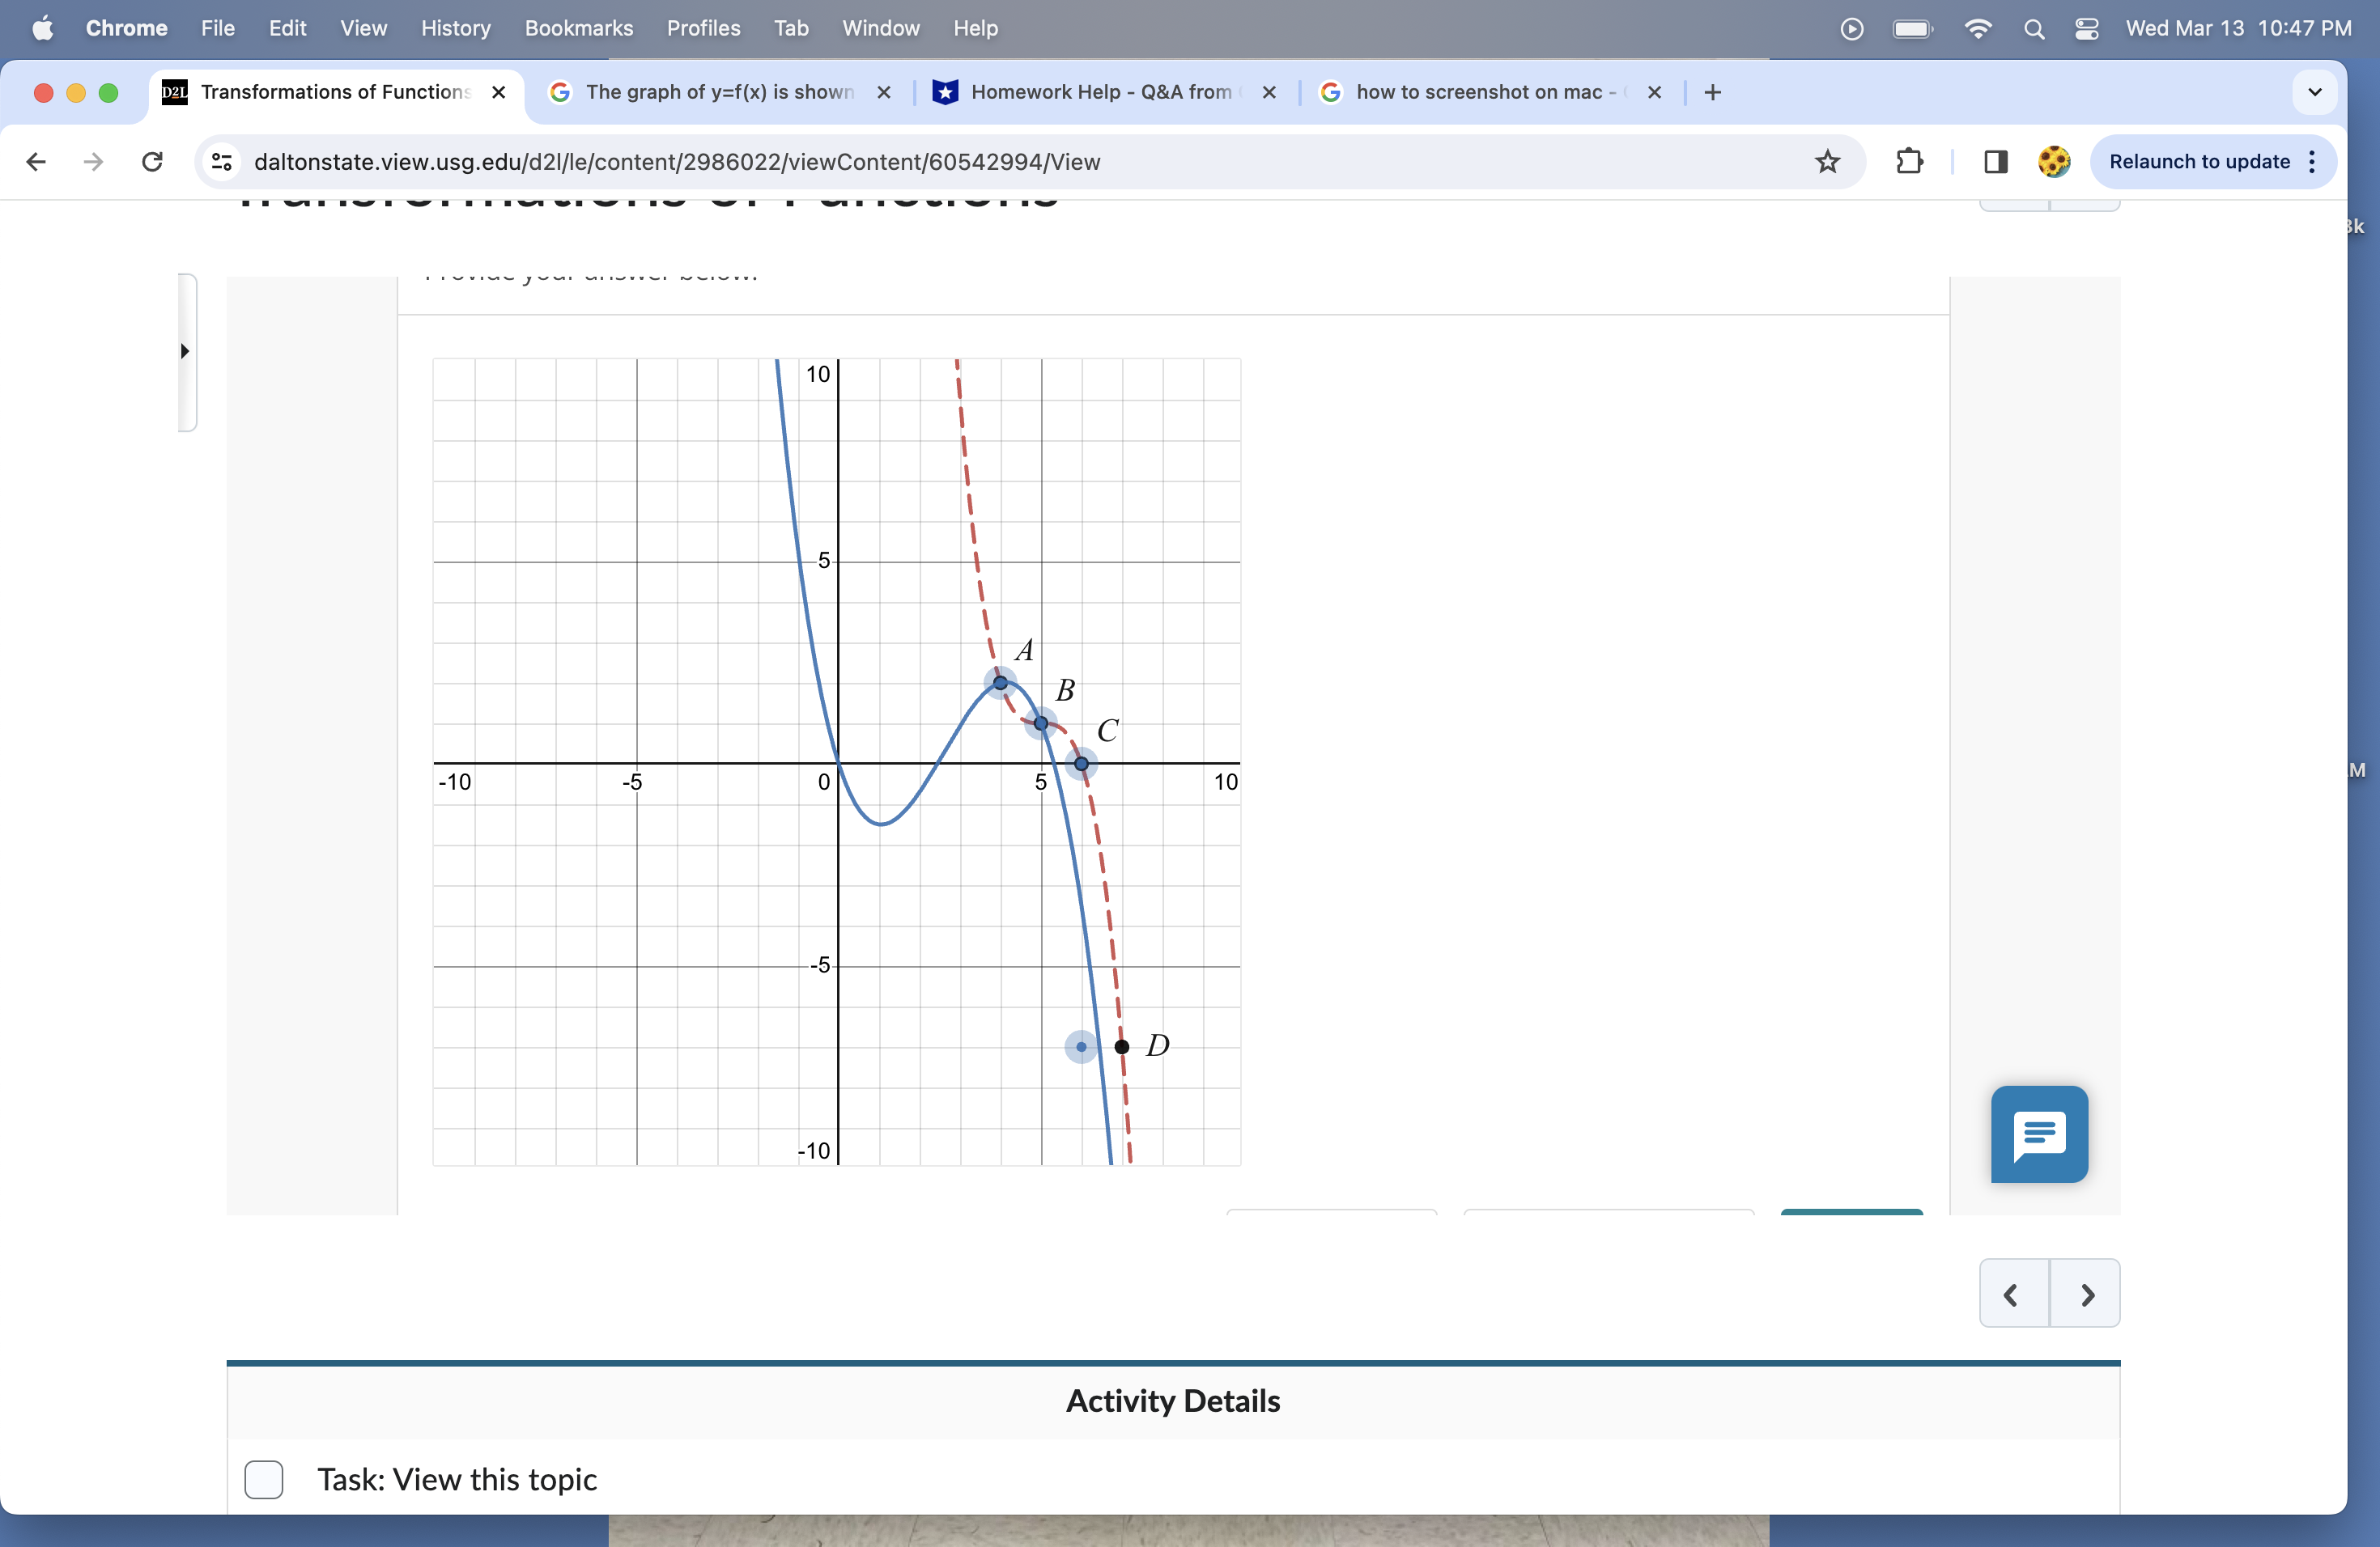Go to previous topic with left chevron
This screenshot has width=2380, height=1547.
click(2012, 1295)
